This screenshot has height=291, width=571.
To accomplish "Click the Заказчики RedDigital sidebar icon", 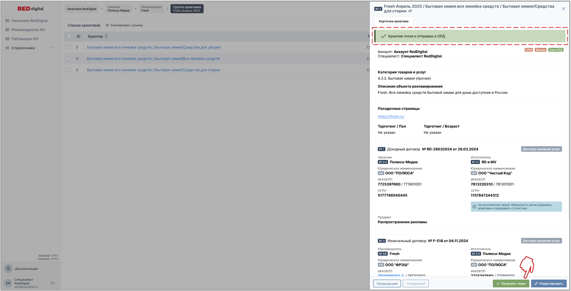I will [7, 21].
